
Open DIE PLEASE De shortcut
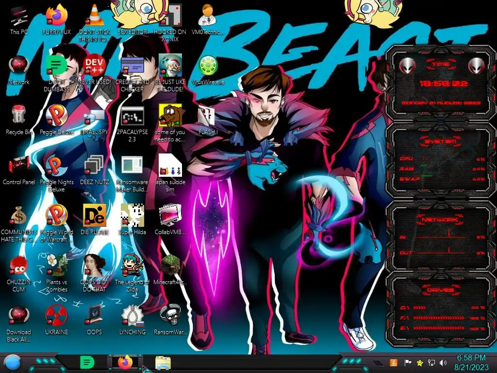95,220
